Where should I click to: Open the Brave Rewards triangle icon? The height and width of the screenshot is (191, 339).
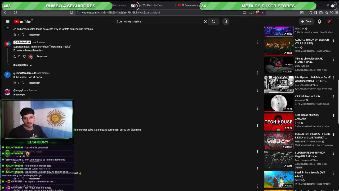pyautogui.click(x=263, y=12)
